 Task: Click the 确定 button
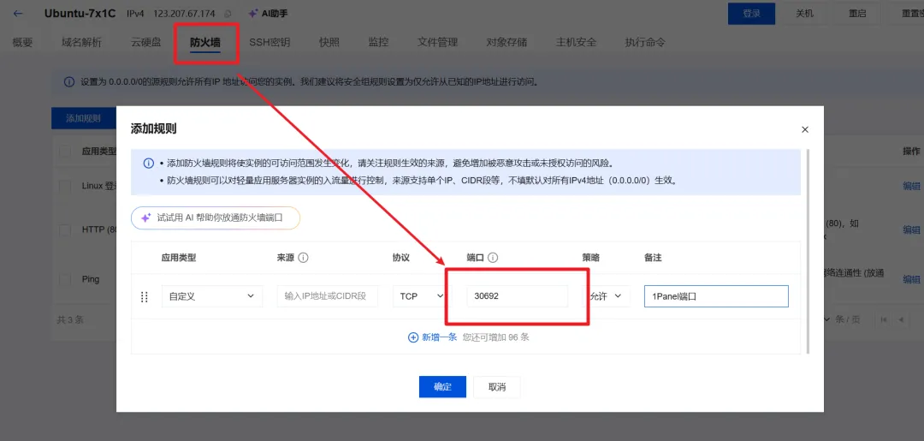442,387
